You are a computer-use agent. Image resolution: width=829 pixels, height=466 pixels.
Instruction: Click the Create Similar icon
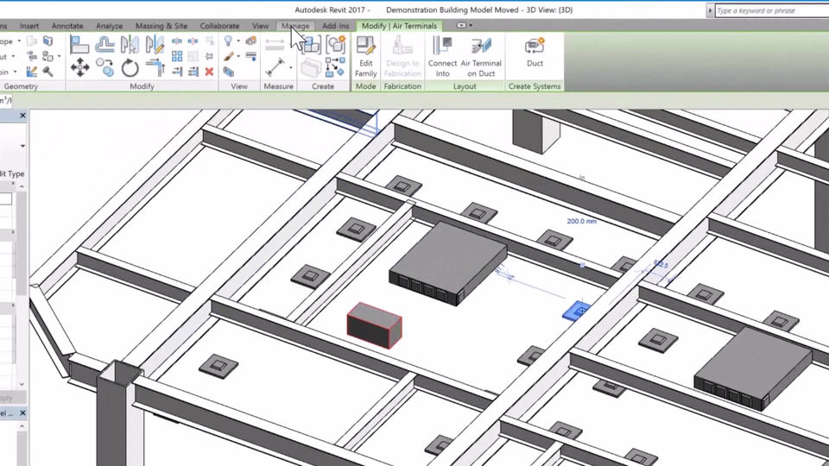click(335, 67)
